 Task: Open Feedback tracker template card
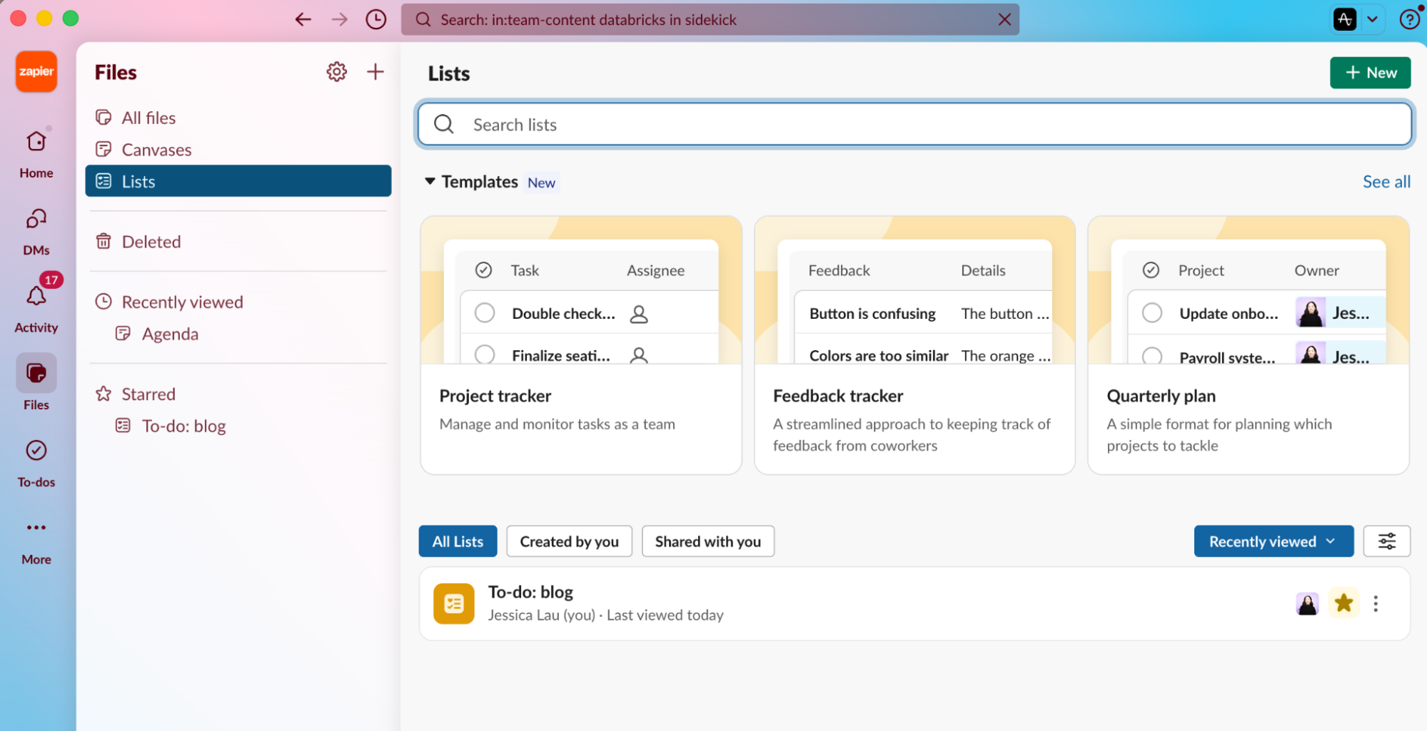914,345
